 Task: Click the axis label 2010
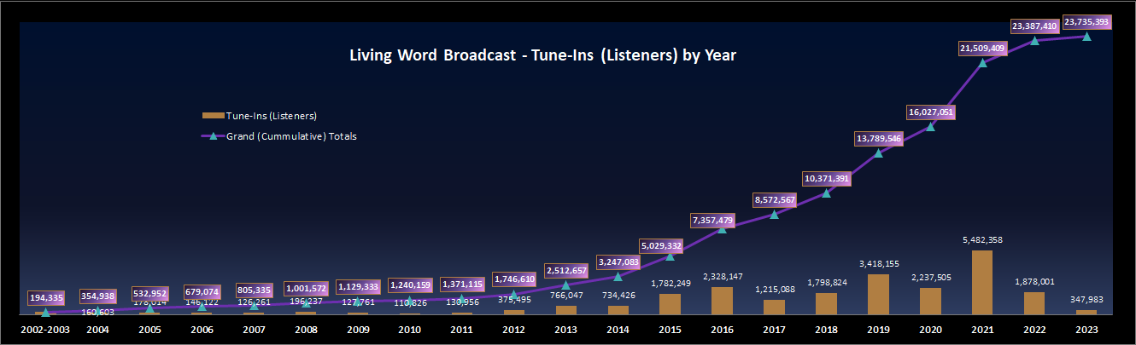(x=409, y=329)
